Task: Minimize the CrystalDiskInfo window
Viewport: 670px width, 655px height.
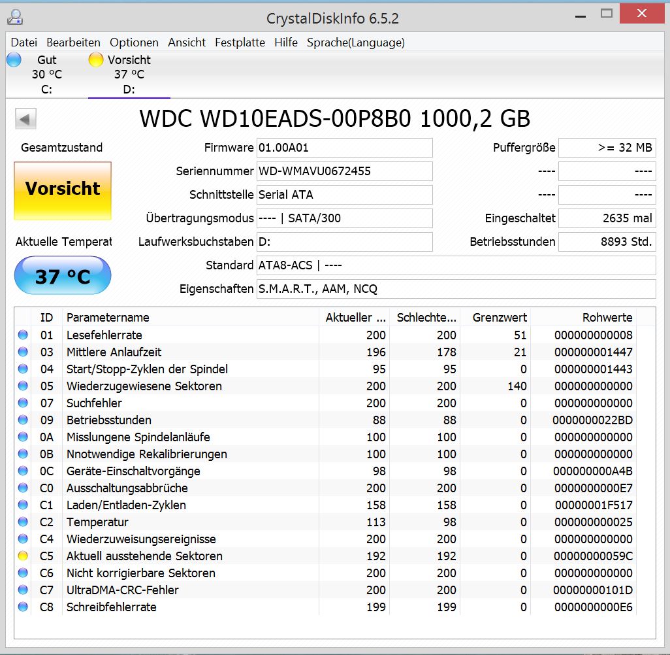Action: pos(581,16)
